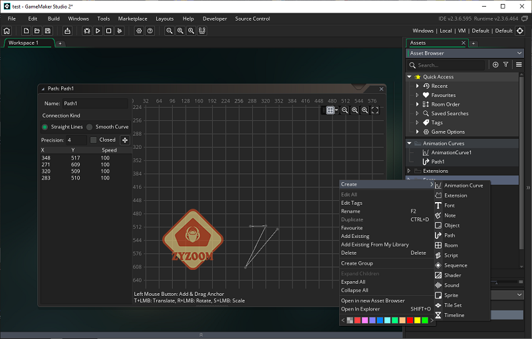
Task: Toggle the docks toolbar icon
Action: [202, 31]
